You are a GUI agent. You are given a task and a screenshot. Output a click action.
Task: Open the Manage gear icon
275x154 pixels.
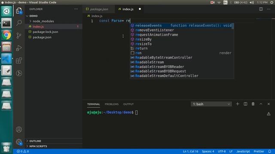[19, 142]
